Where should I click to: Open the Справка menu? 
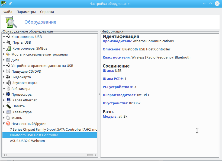[47, 12]
